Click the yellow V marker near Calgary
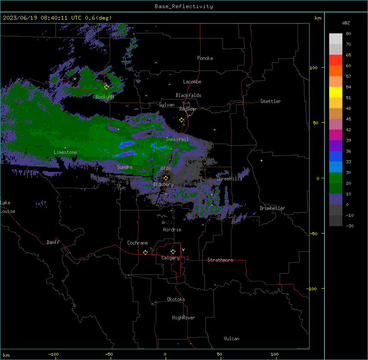Screen dimensions: 368x360 183,250
